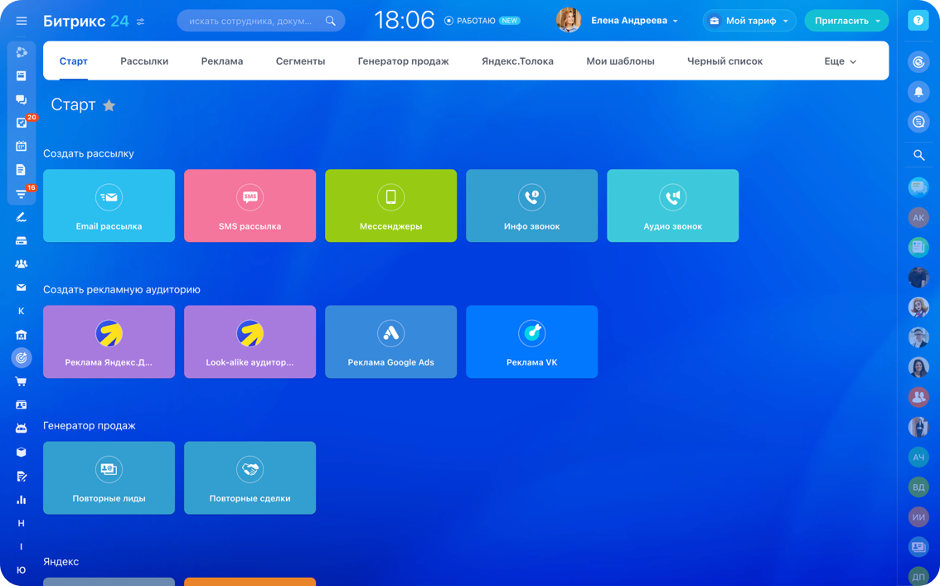Open the Повторные сделки tile
The height and width of the screenshot is (586, 940).
pos(250,477)
